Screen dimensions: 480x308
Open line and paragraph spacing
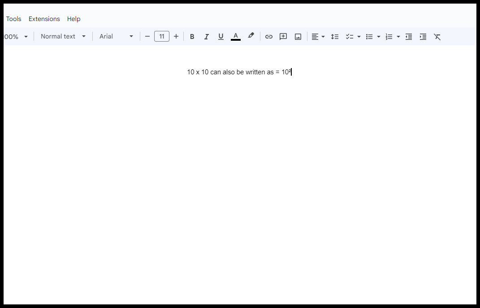[335, 37]
